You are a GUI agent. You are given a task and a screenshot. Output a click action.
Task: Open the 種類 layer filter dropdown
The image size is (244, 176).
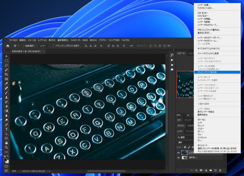pyautogui.click(x=185, y=137)
